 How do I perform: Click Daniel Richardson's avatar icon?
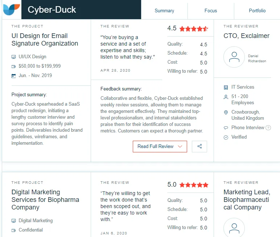(x=234, y=57)
